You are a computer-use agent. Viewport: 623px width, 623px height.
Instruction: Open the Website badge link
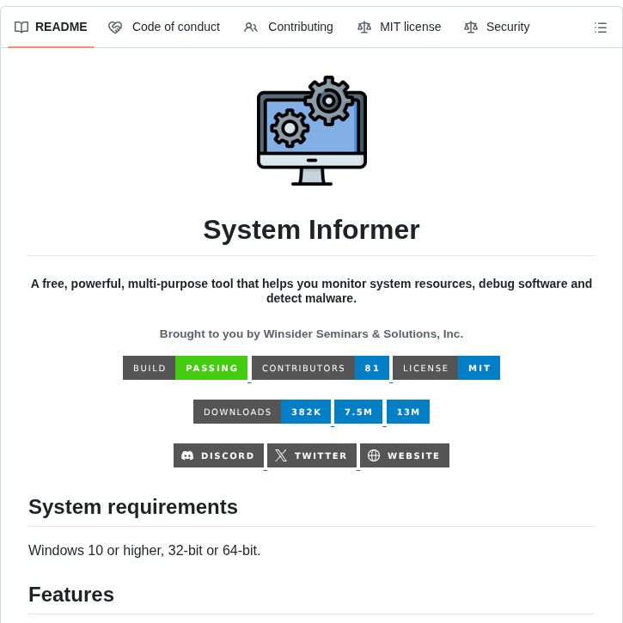pos(405,455)
